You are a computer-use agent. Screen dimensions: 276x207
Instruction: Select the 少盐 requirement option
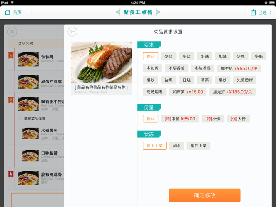pos(169,57)
